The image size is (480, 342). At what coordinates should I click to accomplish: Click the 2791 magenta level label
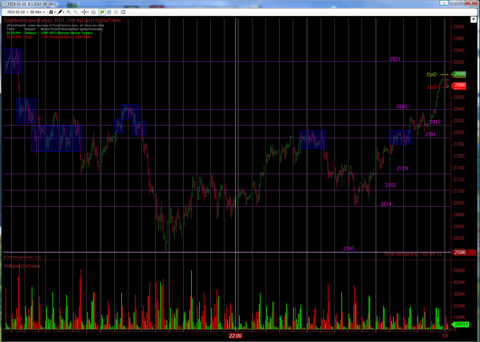tap(430, 135)
